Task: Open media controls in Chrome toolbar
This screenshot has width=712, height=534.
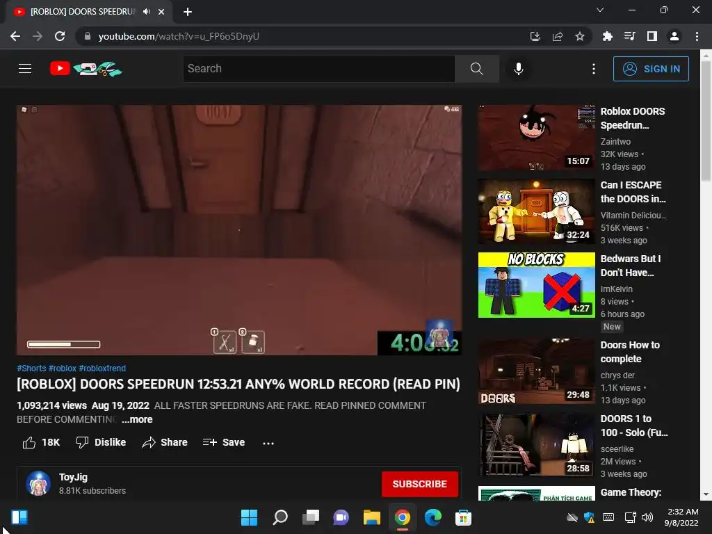Action: (x=629, y=36)
